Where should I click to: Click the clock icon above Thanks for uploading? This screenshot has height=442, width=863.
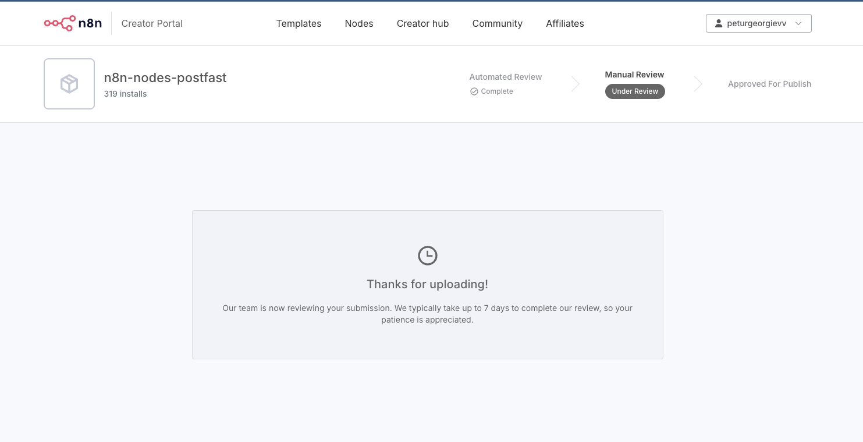(x=428, y=256)
